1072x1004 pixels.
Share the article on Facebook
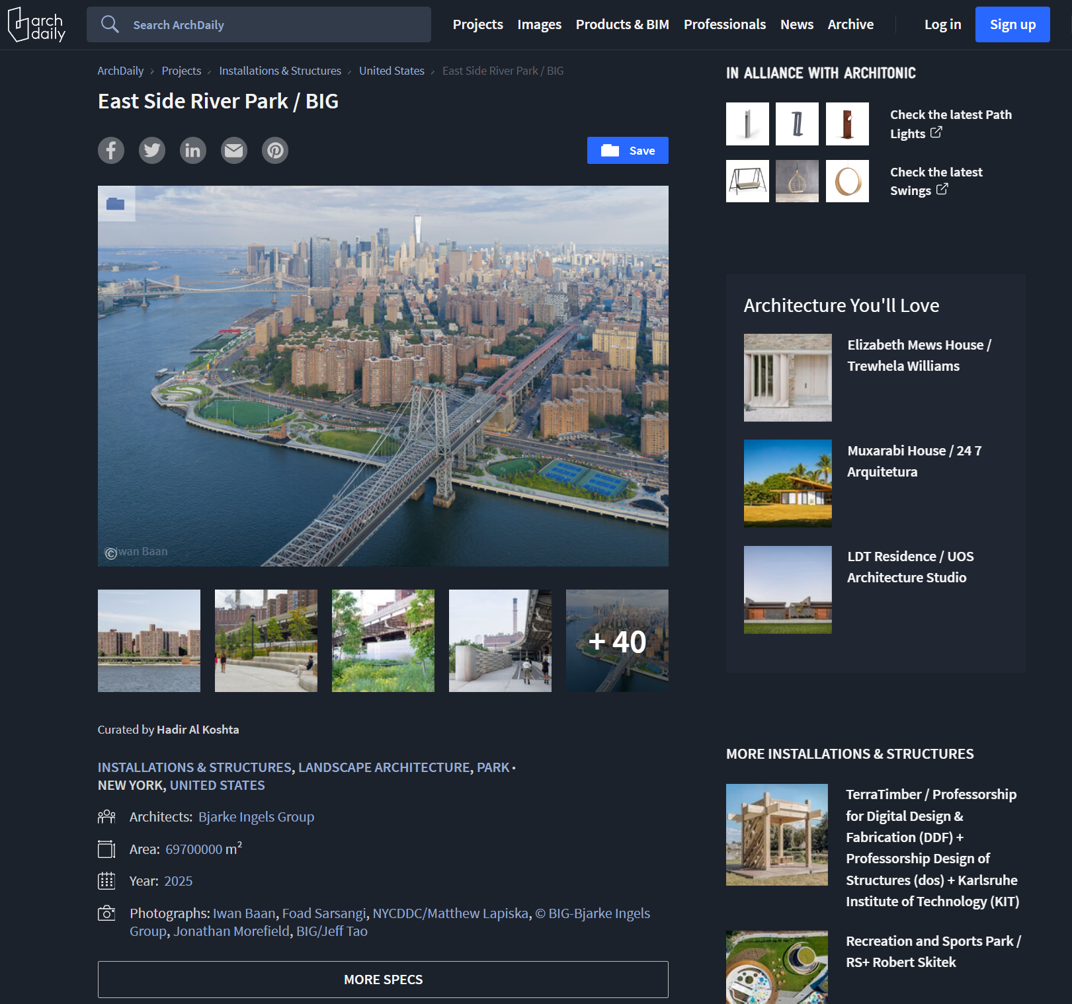click(x=111, y=151)
